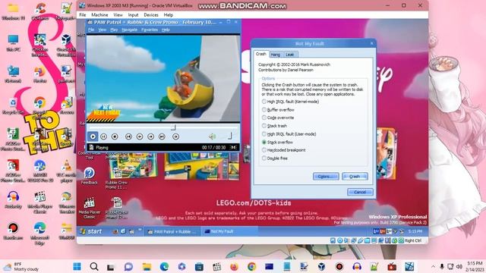Click Cancel in Not My Fault dialog
Viewport: 486px width, 273px height.
click(360, 192)
